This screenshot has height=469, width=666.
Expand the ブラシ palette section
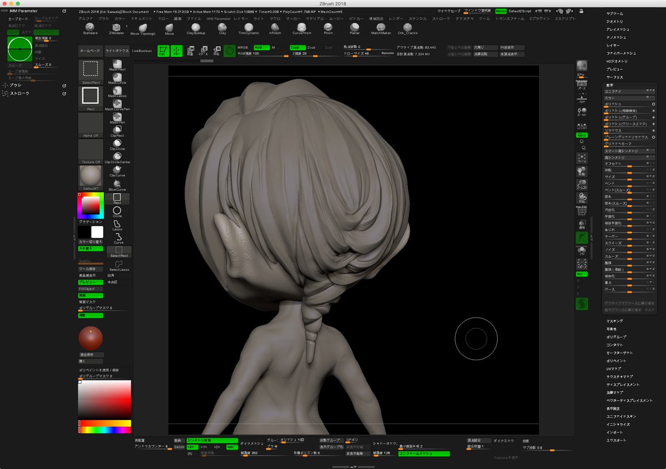[16, 85]
